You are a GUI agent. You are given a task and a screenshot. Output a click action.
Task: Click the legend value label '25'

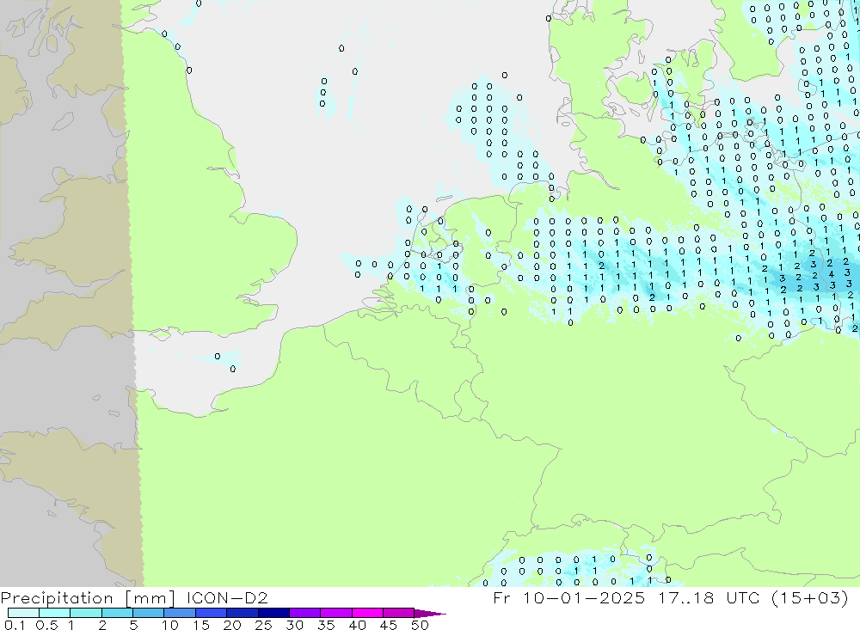[263, 625]
